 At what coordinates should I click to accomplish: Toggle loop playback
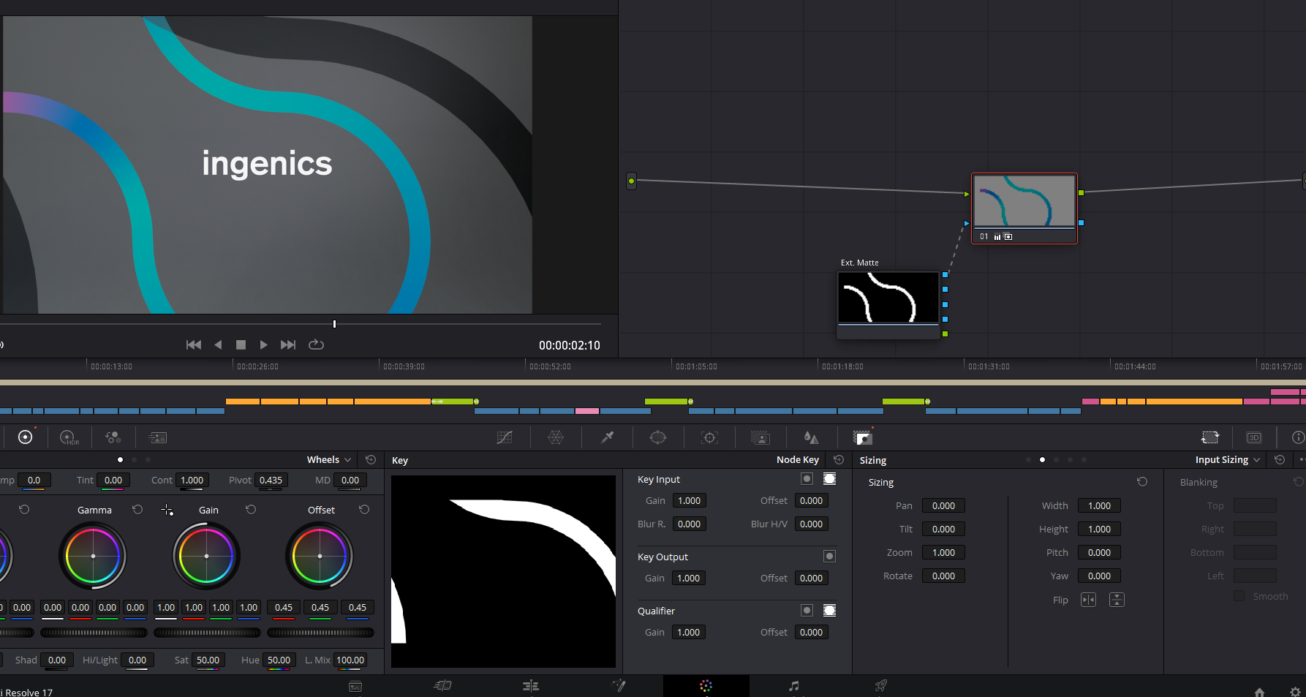click(316, 344)
